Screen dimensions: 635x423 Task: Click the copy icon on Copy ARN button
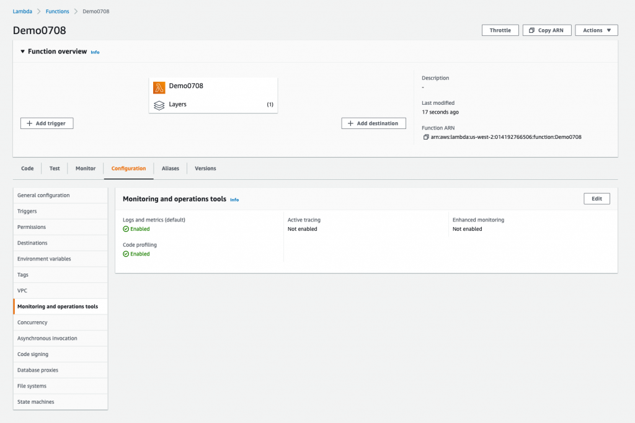pos(530,30)
